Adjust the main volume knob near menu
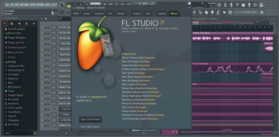 (x=62, y=5)
